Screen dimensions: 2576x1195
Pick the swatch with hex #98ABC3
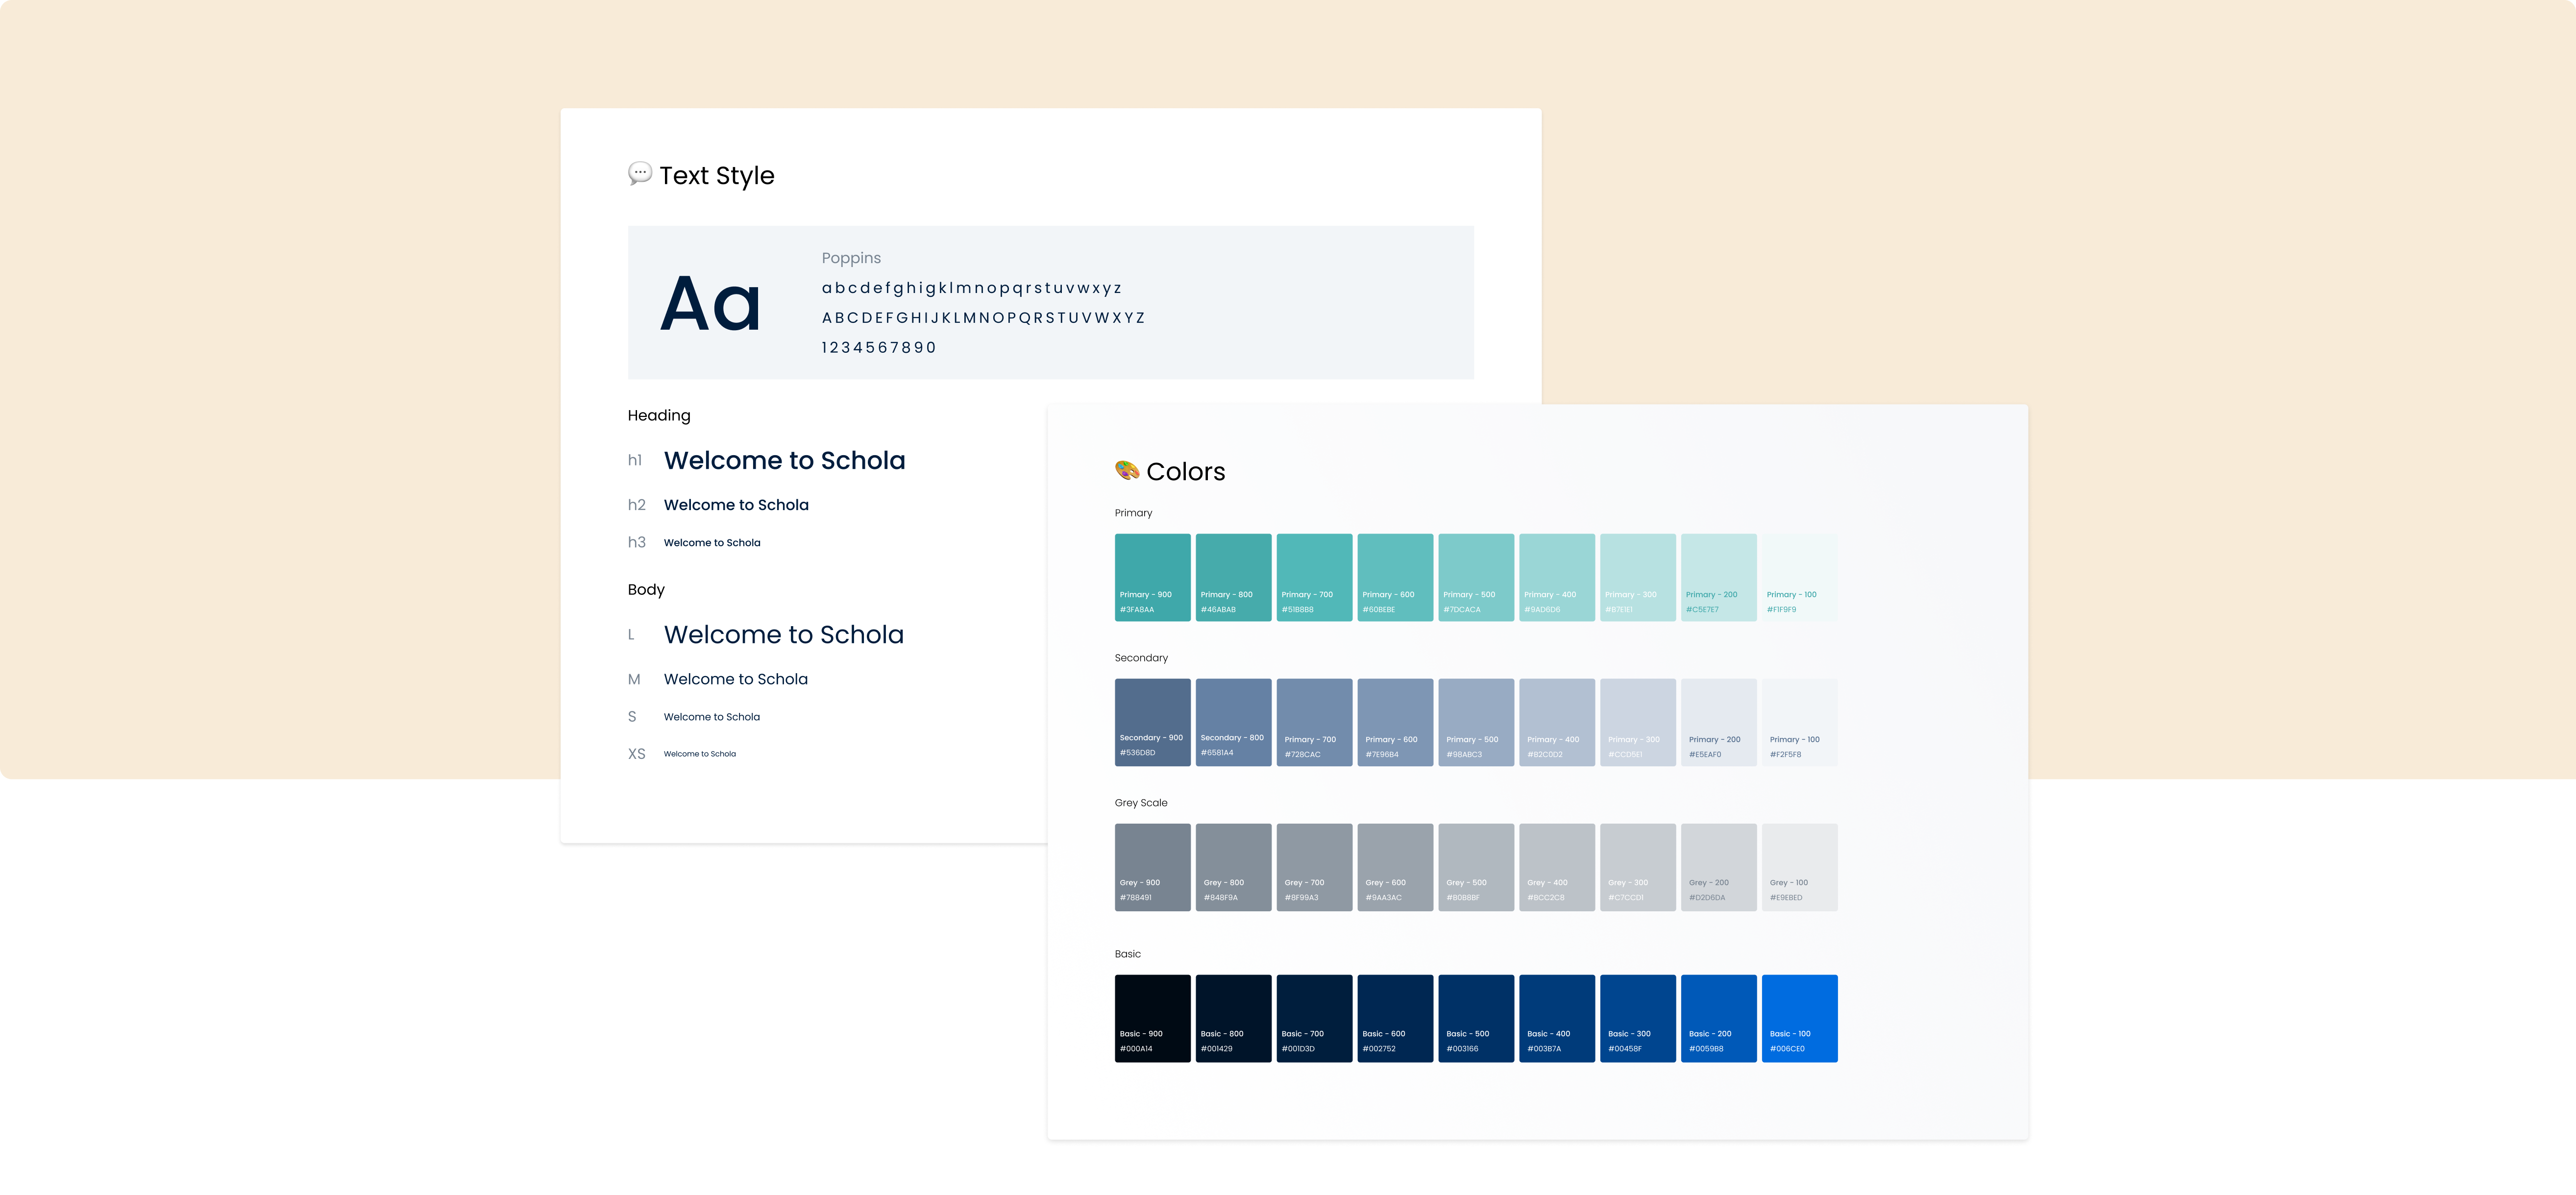click(x=1476, y=722)
